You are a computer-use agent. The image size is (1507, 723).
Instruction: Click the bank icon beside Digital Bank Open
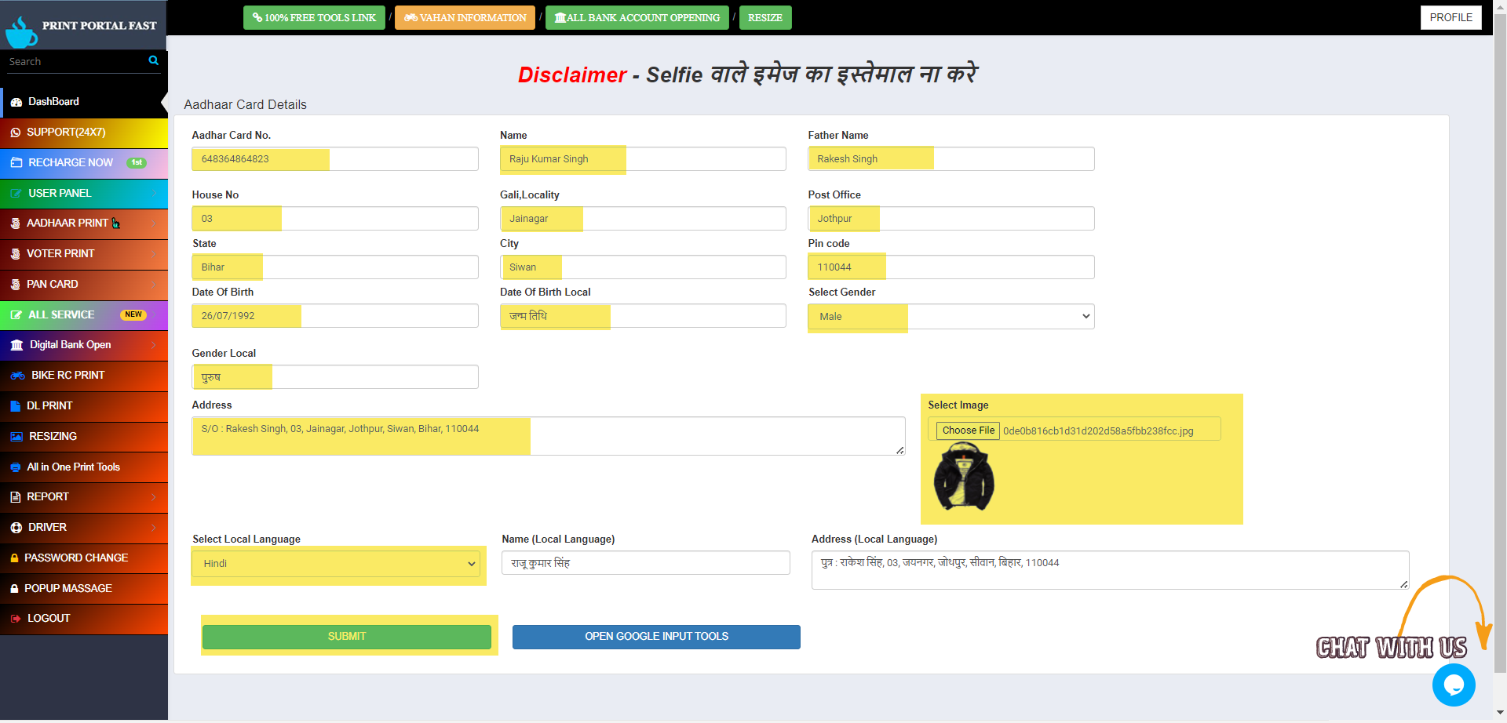(x=16, y=345)
